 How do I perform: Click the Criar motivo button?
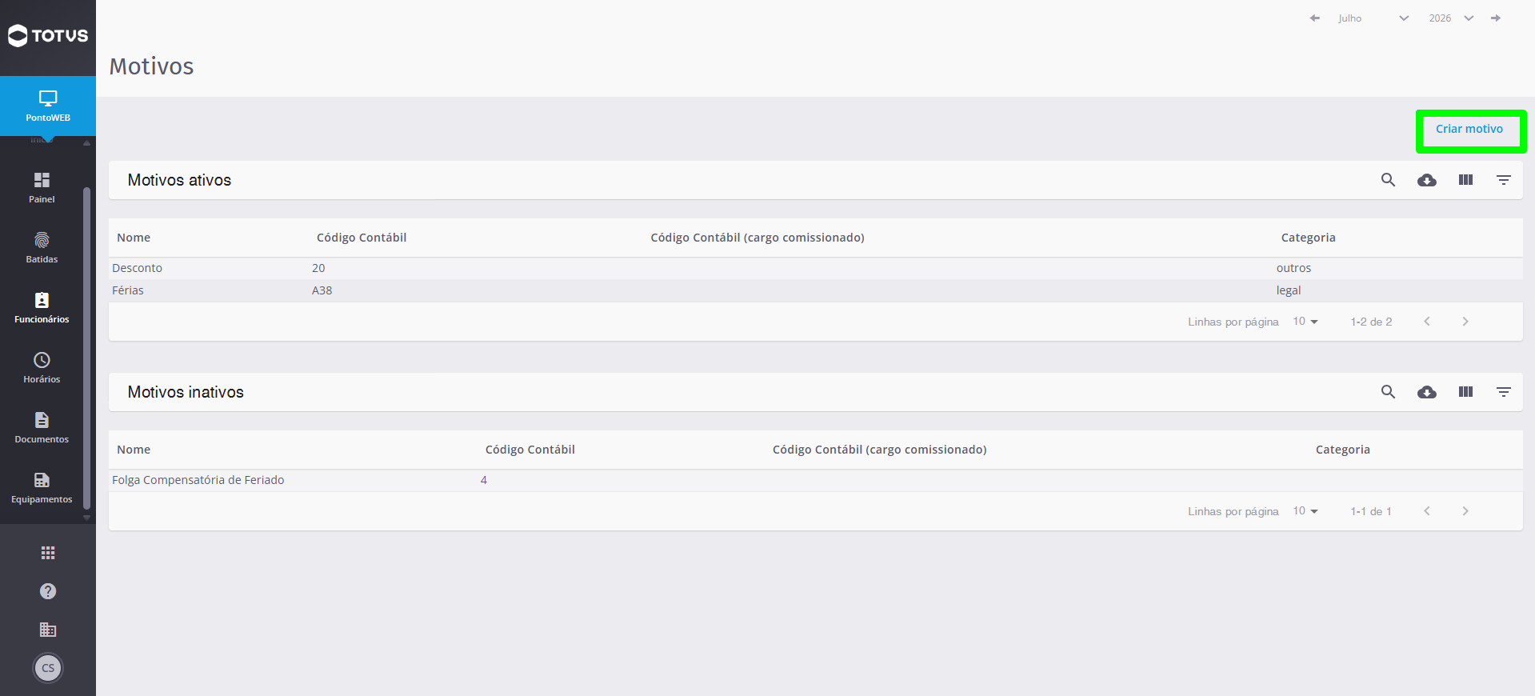pos(1469,129)
